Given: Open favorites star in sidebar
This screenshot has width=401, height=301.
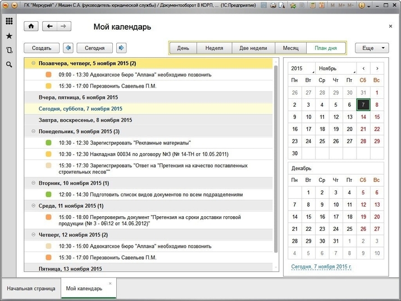Looking at the screenshot, I should point(9,36).
